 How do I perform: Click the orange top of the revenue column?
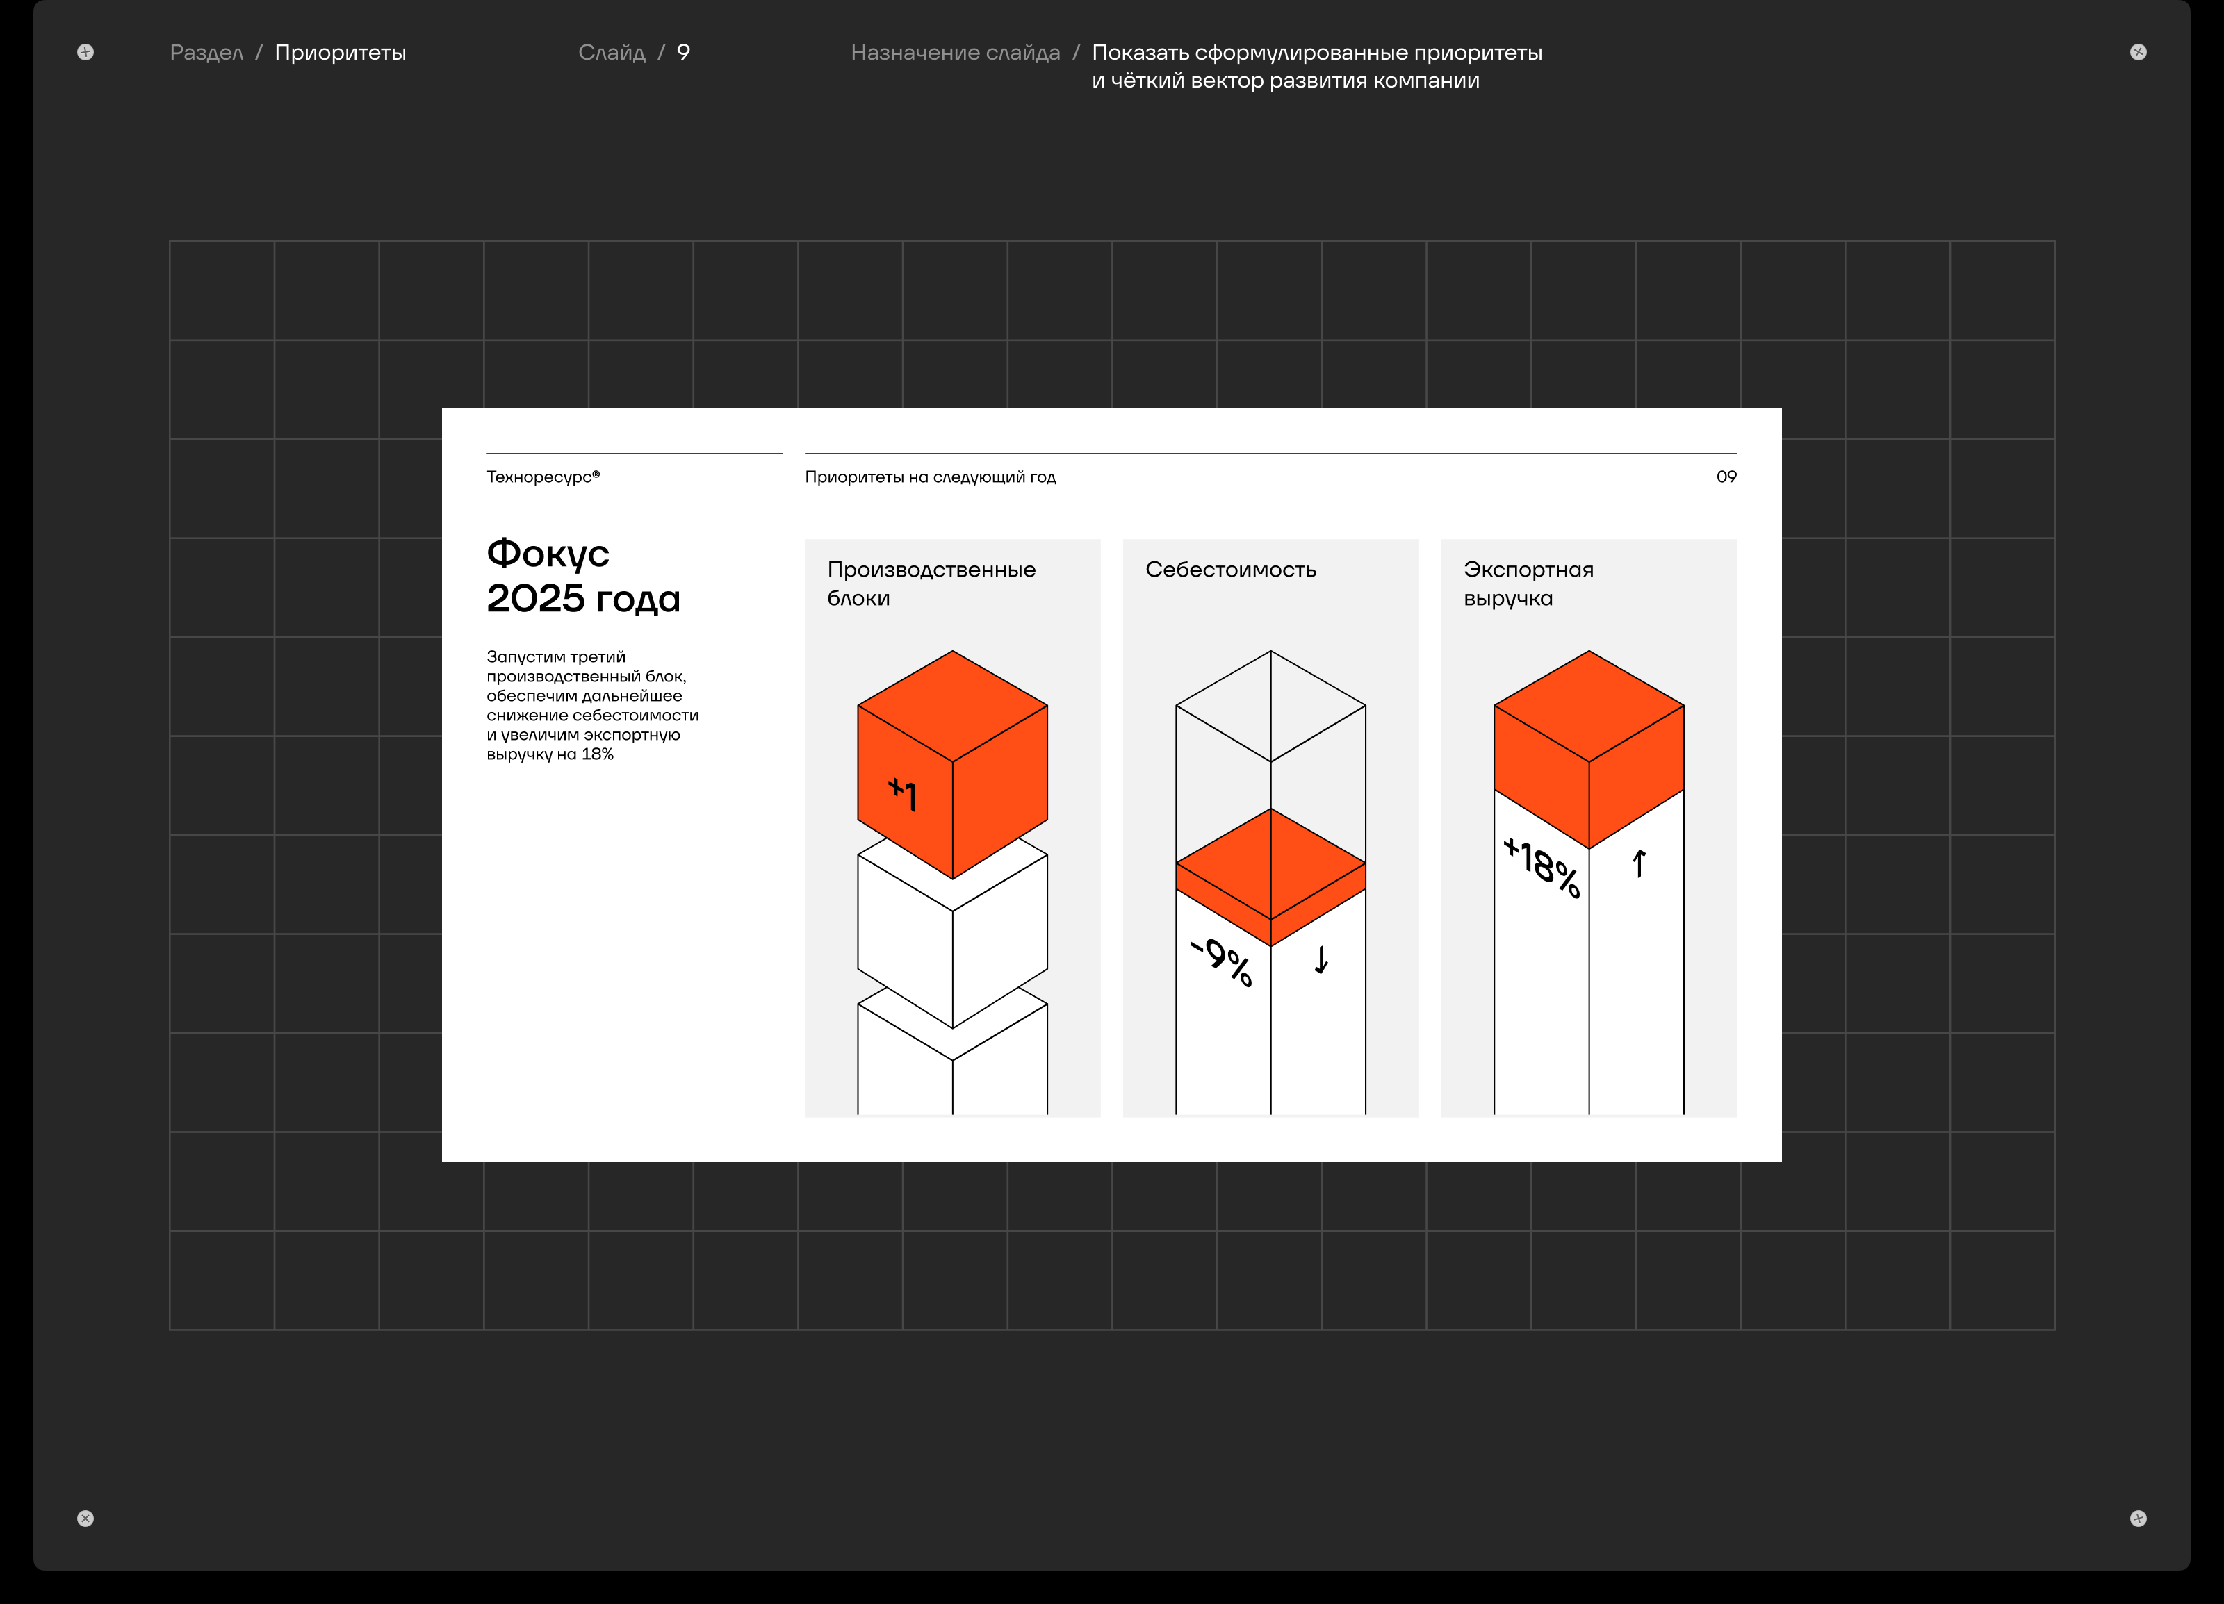(x=1589, y=730)
